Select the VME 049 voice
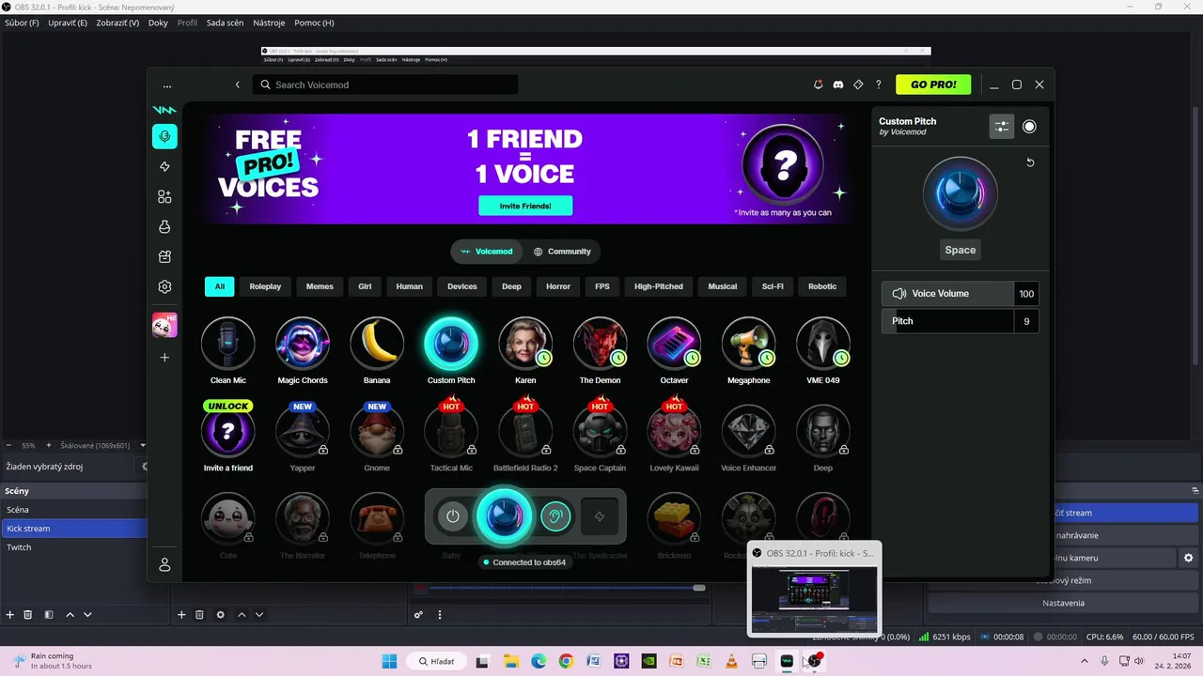Screen dimensions: 1203x676 tap(822, 344)
